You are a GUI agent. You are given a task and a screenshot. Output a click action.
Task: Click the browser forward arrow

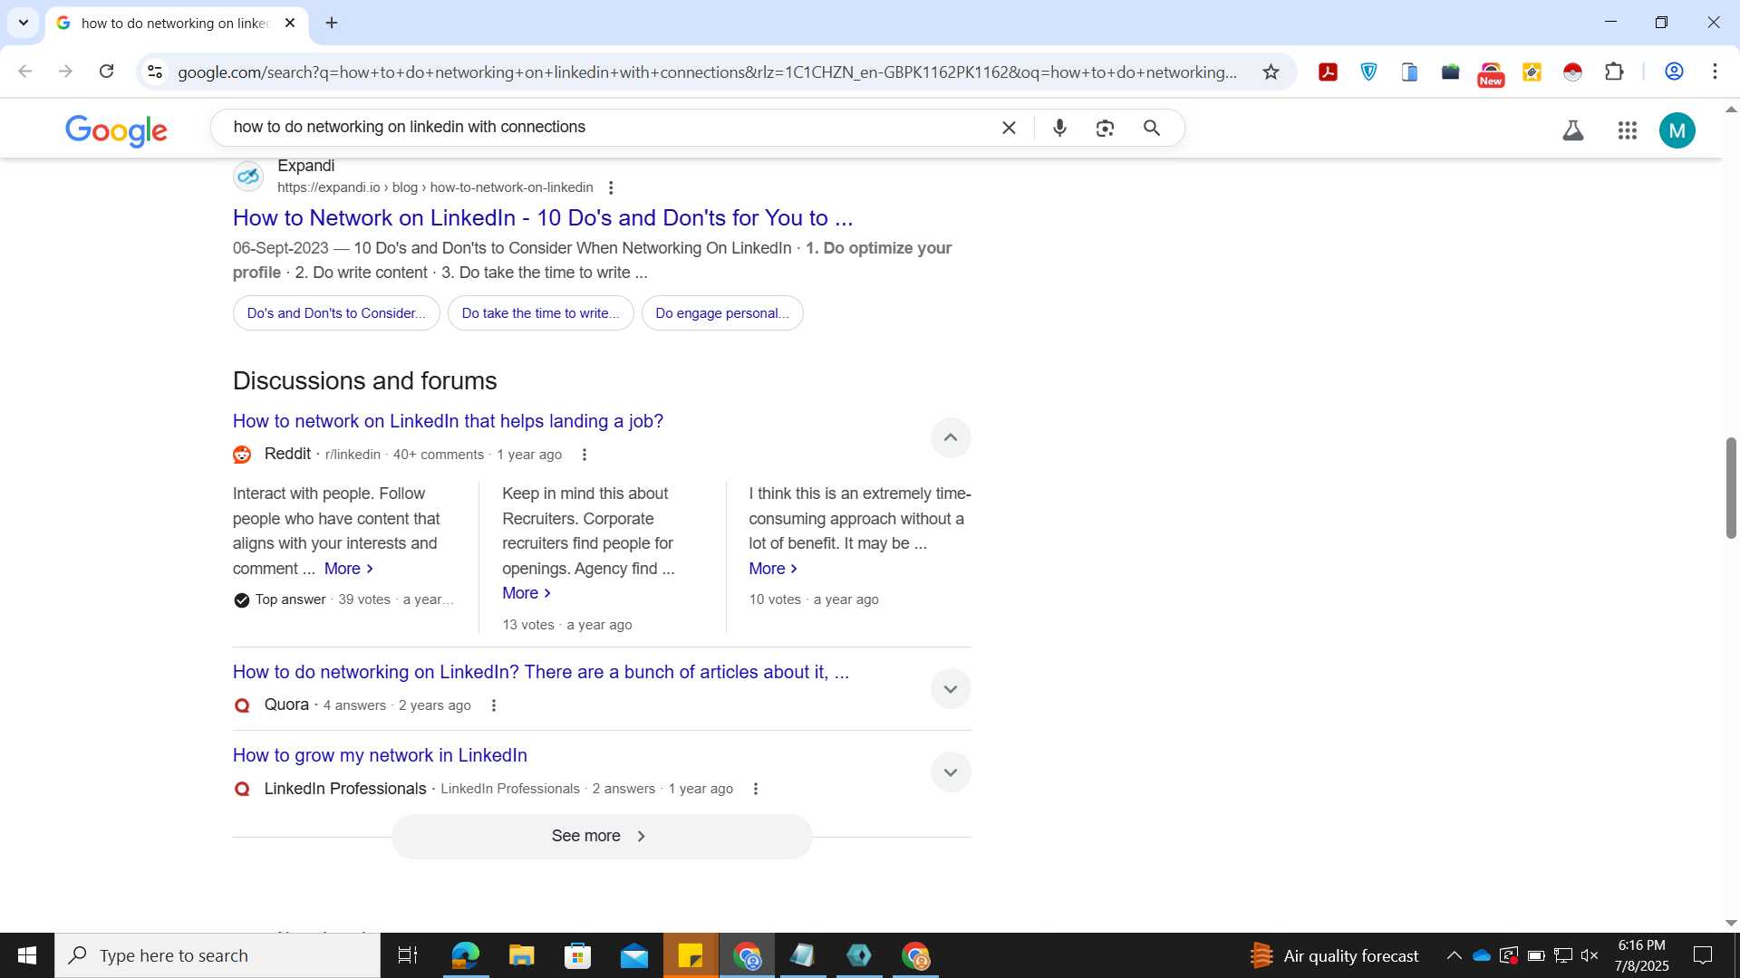[65, 72]
